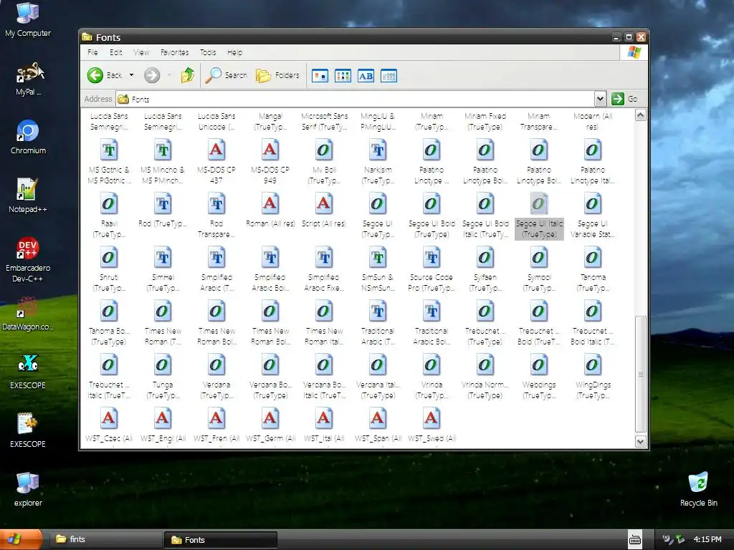Select the MS-DOS CP 949 font
Viewport: 734px width, 550px height.
tap(270, 162)
